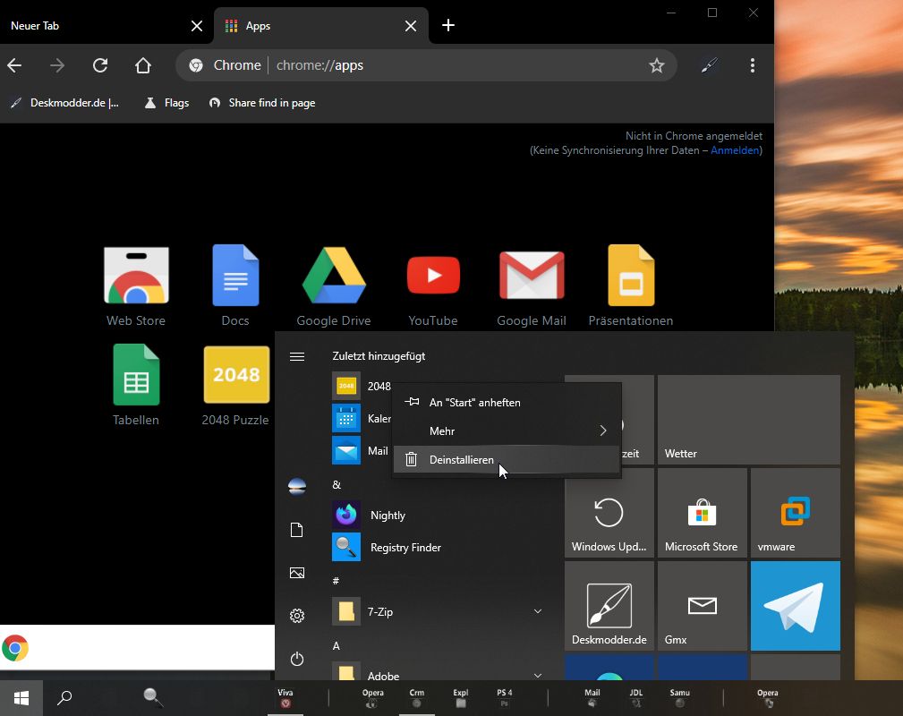903x716 pixels.
Task: Click the Windows Start button
Action: [x=21, y=698]
